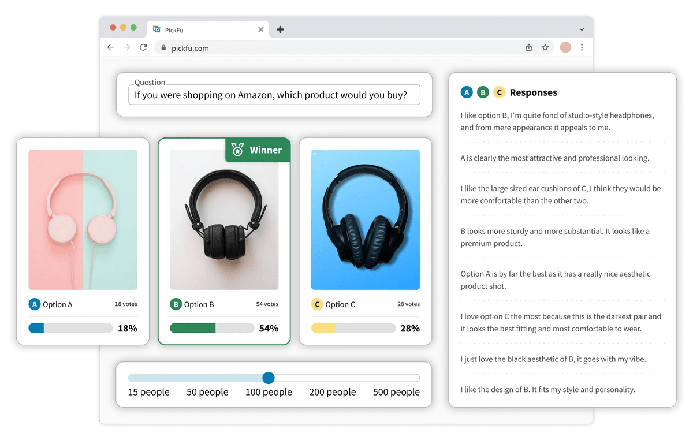Click the lock icon in the address bar

tap(165, 49)
